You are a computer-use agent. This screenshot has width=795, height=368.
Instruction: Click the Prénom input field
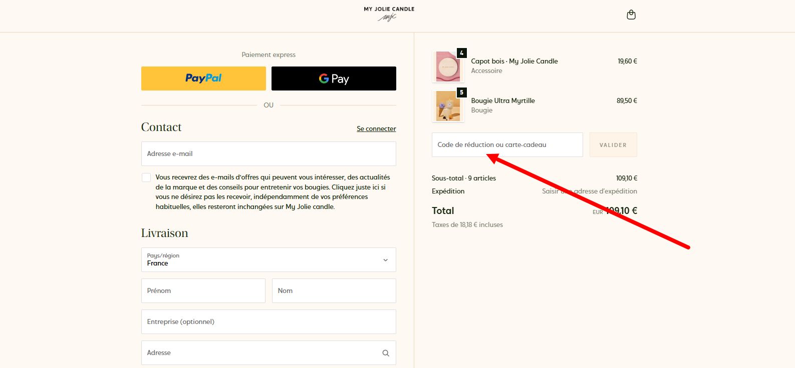pos(203,290)
